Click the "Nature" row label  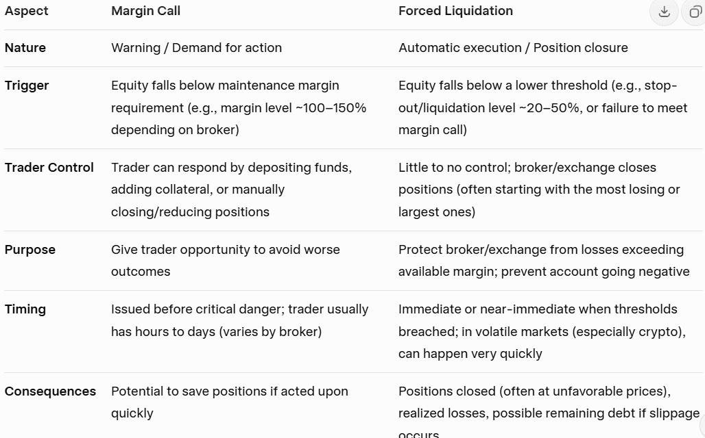pyautogui.click(x=25, y=48)
